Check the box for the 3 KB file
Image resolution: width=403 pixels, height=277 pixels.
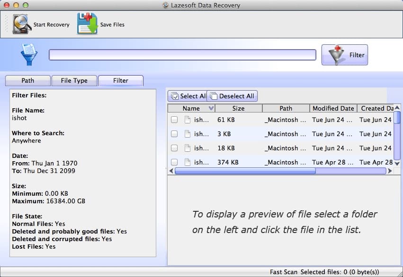[x=174, y=134]
